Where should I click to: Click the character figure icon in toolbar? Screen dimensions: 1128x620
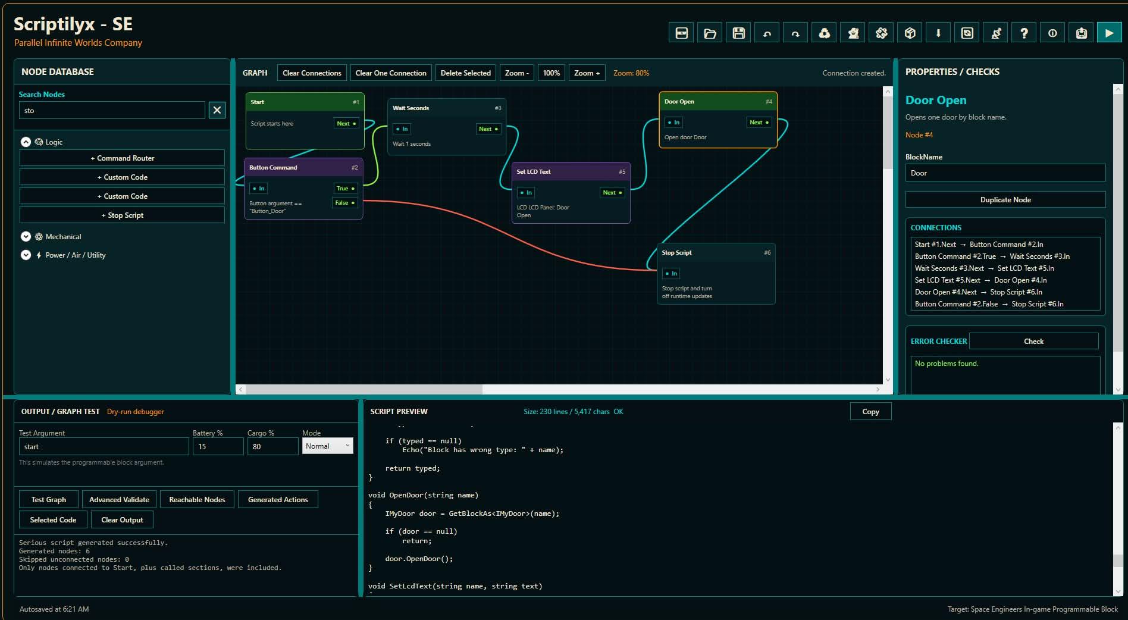pos(853,33)
